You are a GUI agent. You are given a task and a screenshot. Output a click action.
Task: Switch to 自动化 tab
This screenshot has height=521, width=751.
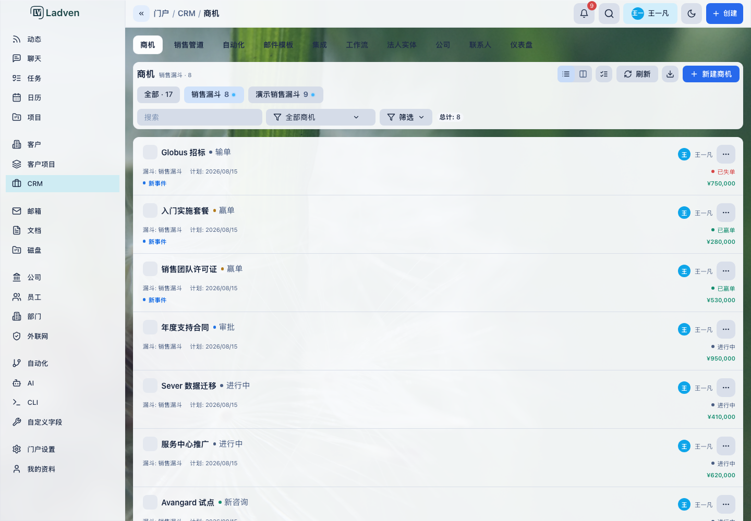point(234,45)
